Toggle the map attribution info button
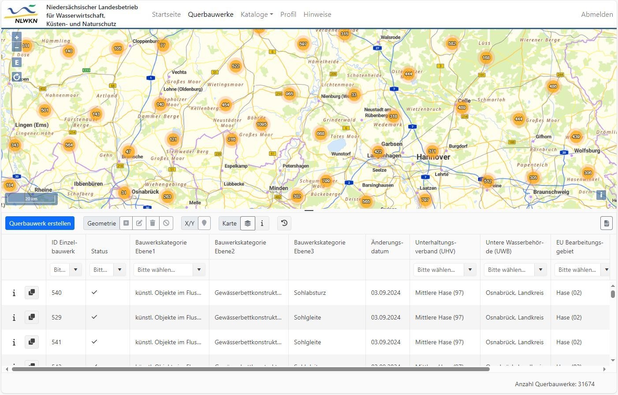 (x=601, y=195)
